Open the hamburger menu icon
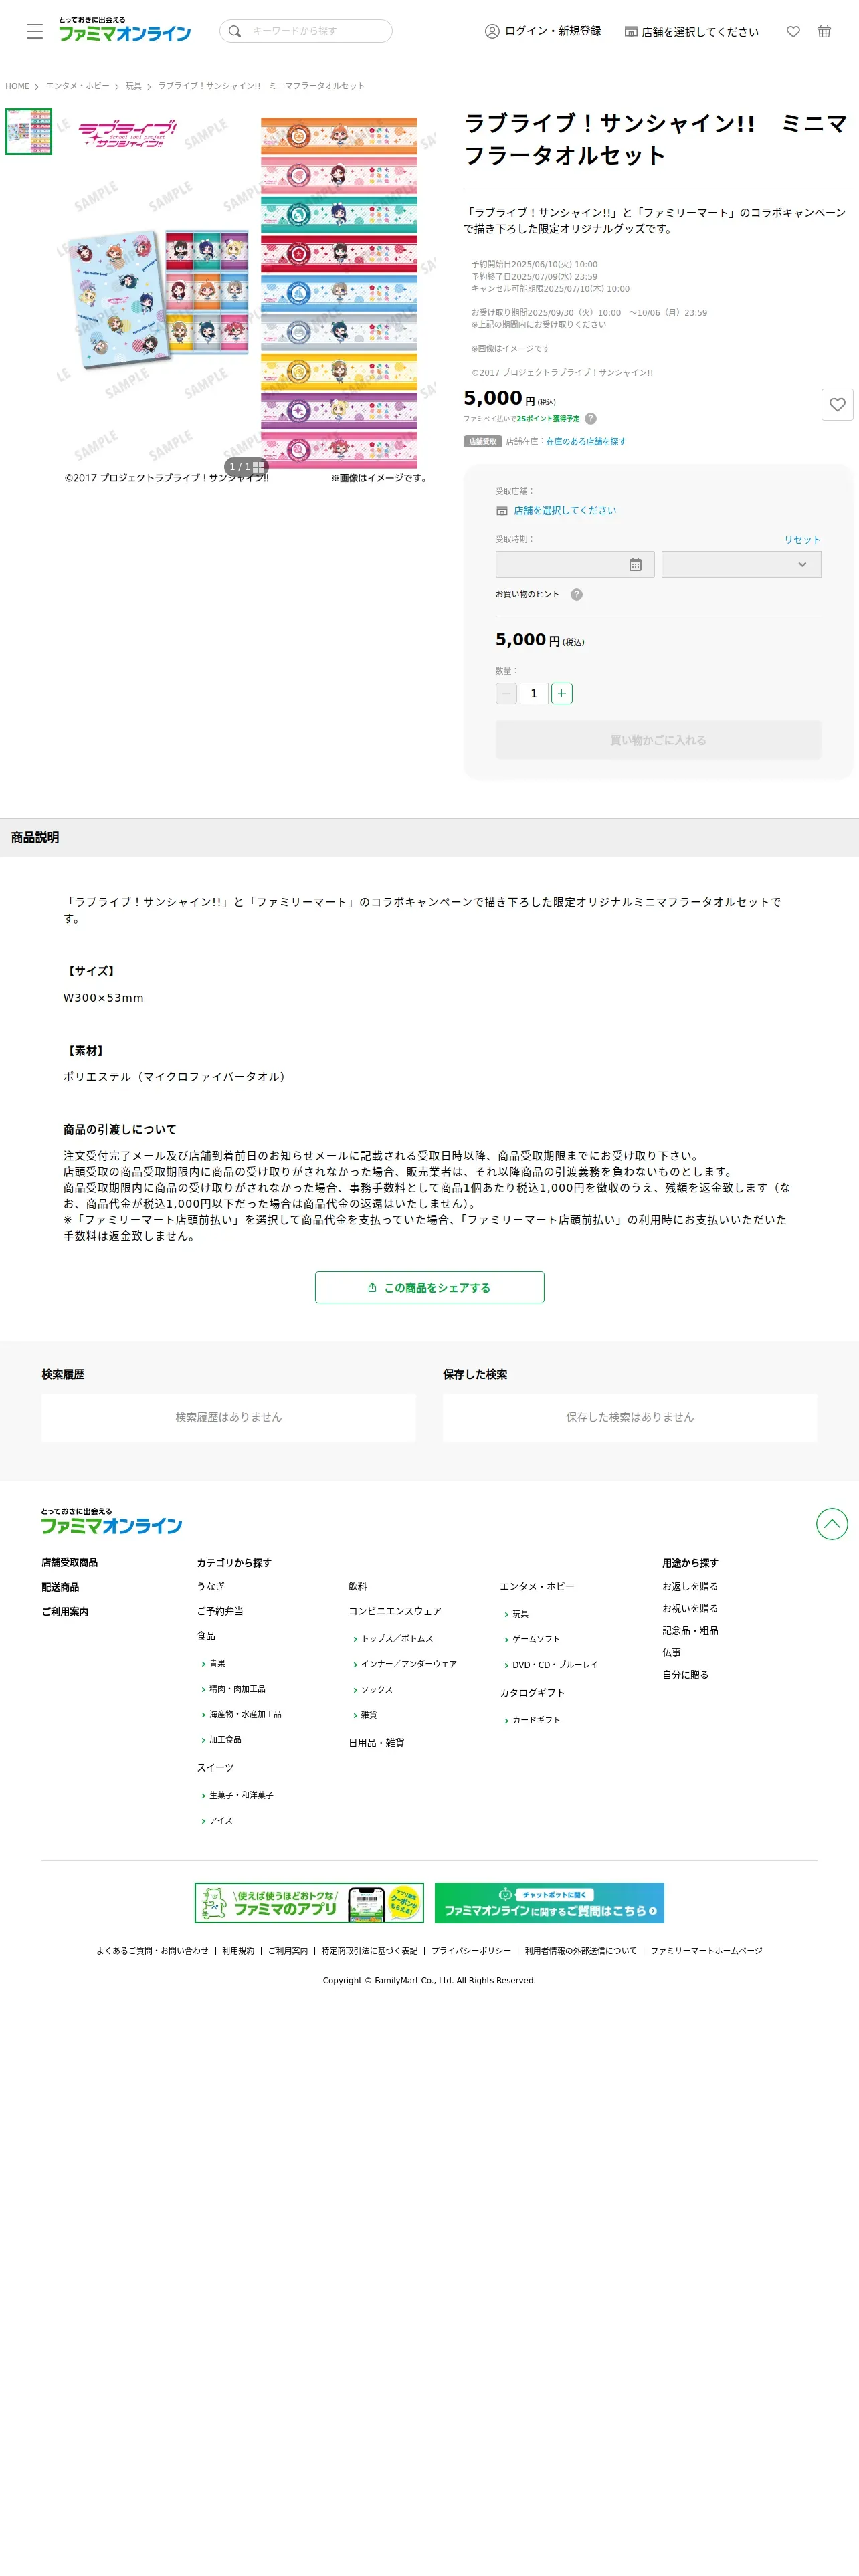 pyautogui.click(x=35, y=31)
